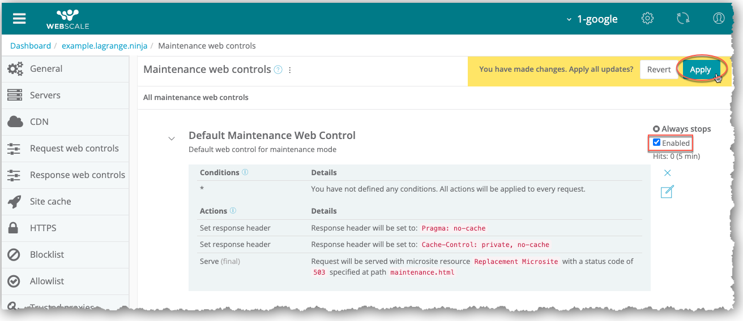Open the Site cache menu item
743x321 pixels.
[x=50, y=201]
